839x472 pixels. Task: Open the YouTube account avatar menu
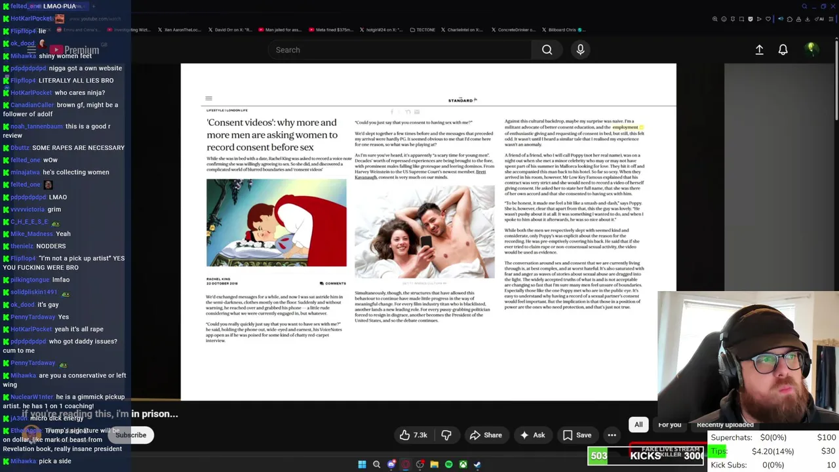811,49
